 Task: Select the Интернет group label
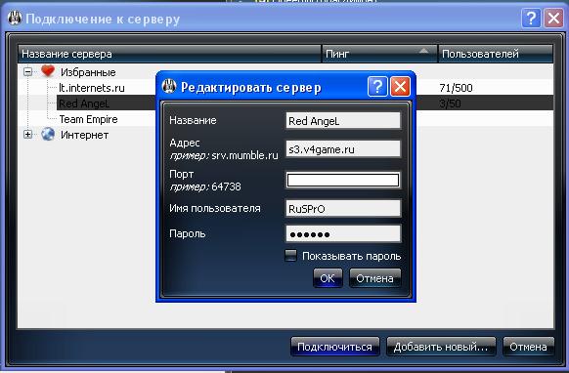84,135
